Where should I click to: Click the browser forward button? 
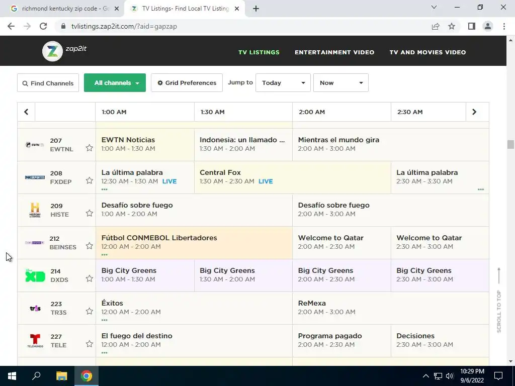pyautogui.click(x=27, y=26)
